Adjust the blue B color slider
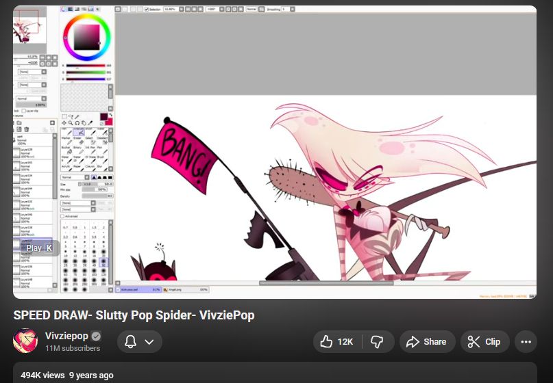This screenshot has width=553, height=383. (86, 79)
